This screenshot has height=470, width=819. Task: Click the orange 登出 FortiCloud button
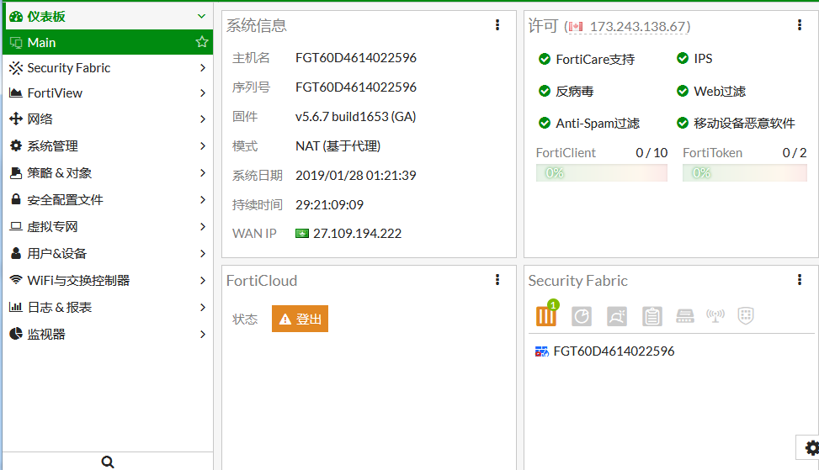[x=300, y=319]
